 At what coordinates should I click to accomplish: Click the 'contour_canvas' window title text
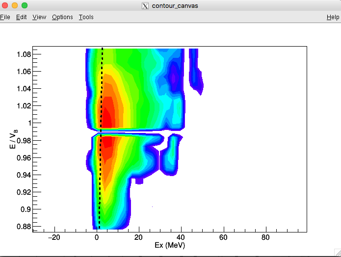[x=175, y=6]
